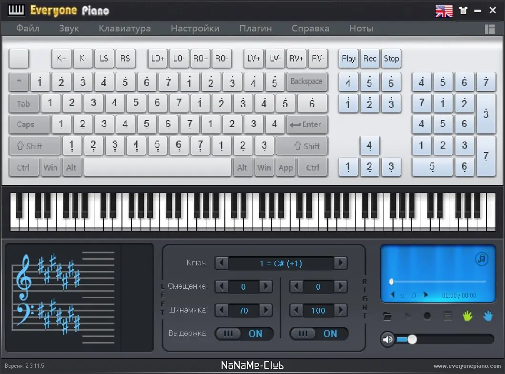Click the Stop key button
505x374 pixels.
click(x=391, y=58)
